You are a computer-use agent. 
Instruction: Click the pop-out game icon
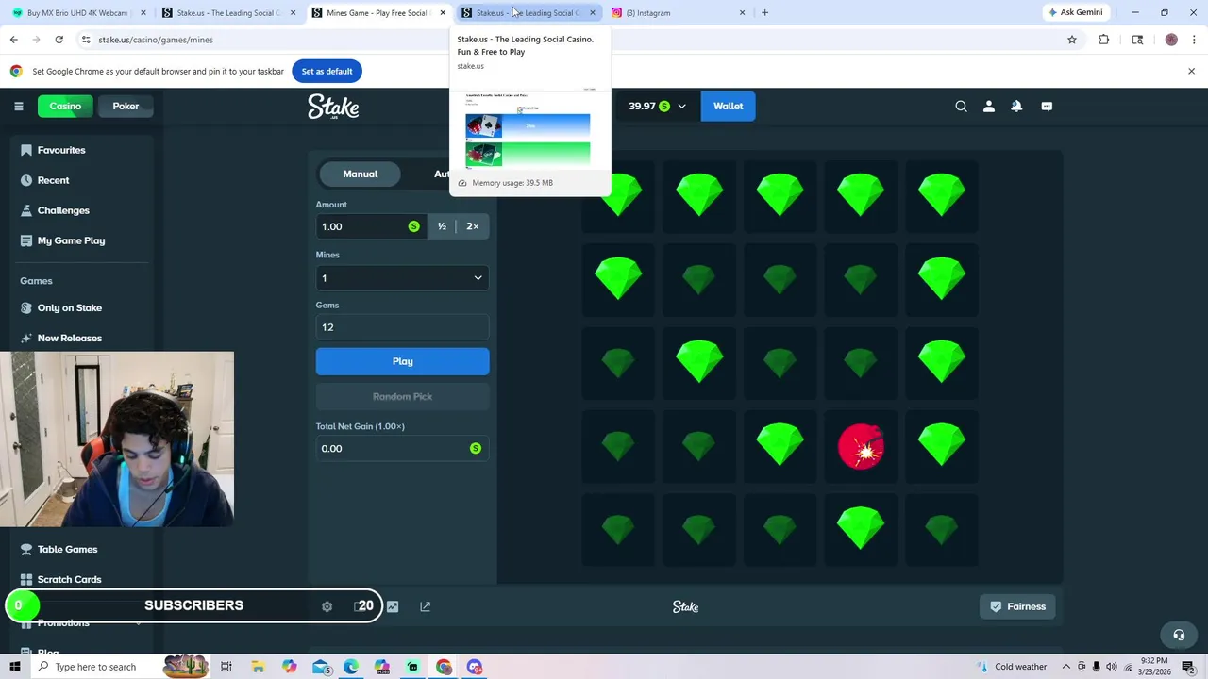[x=425, y=606]
